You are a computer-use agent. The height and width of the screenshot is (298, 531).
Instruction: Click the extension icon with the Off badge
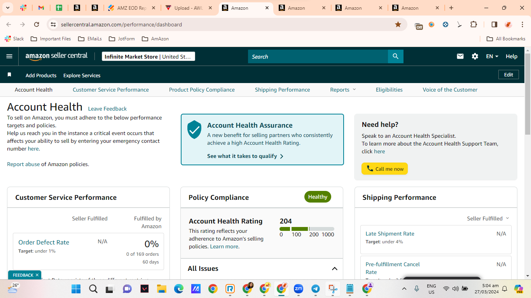coord(419,25)
